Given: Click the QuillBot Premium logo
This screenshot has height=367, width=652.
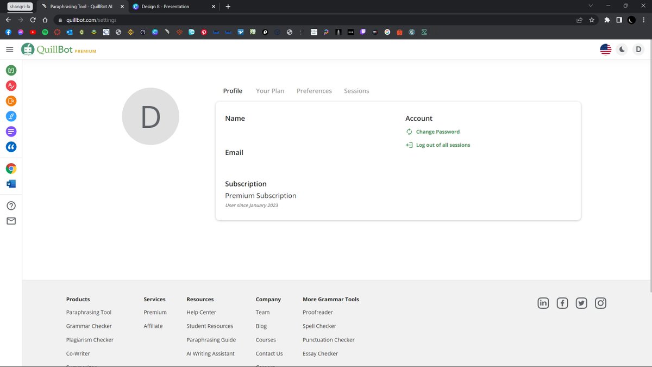Looking at the screenshot, I should pyautogui.click(x=59, y=49).
